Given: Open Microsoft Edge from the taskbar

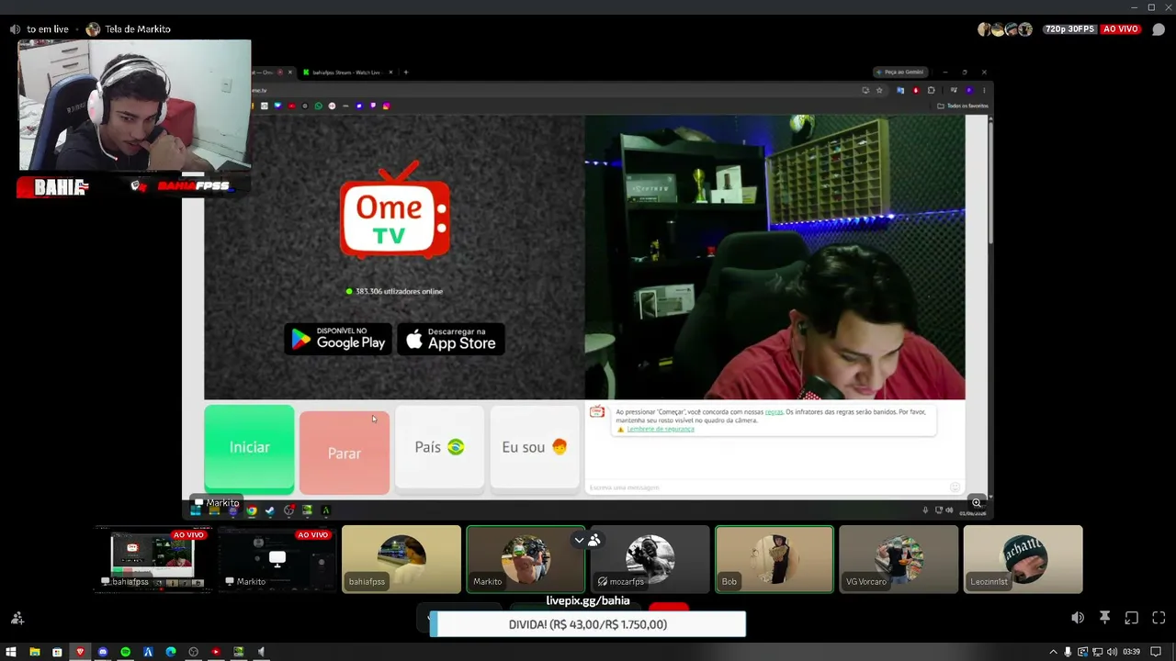Looking at the screenshot, I should tap(171, 652).
